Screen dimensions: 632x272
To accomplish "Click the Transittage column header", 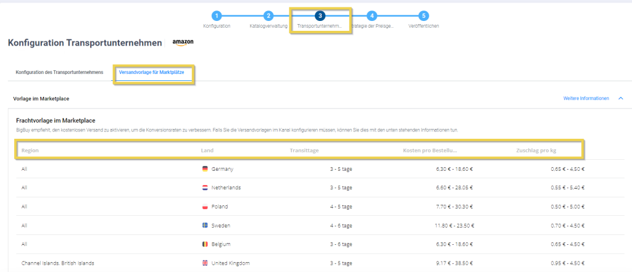I will (305, 150).
